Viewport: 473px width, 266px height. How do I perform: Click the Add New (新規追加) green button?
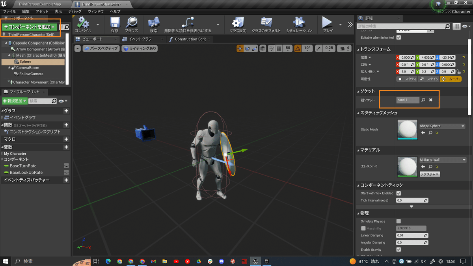[15, 101]
